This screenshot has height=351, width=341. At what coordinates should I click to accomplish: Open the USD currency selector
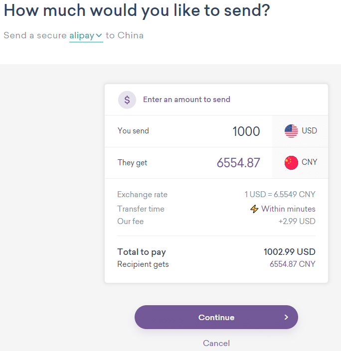click(300, 131)
